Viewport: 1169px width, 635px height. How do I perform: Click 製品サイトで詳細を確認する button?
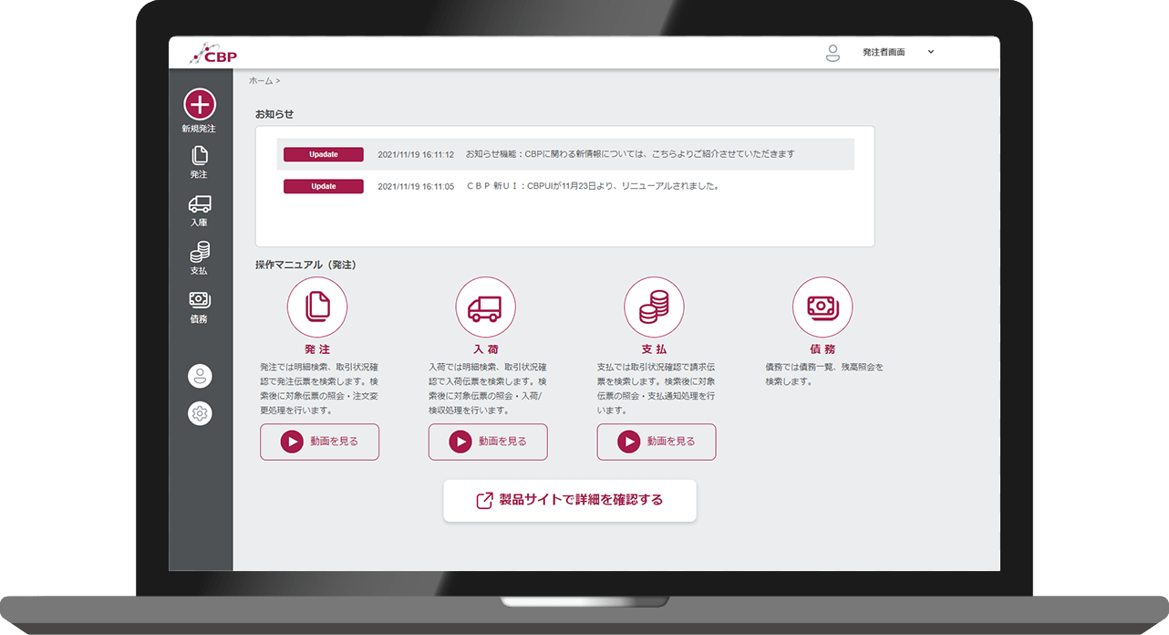570,501
